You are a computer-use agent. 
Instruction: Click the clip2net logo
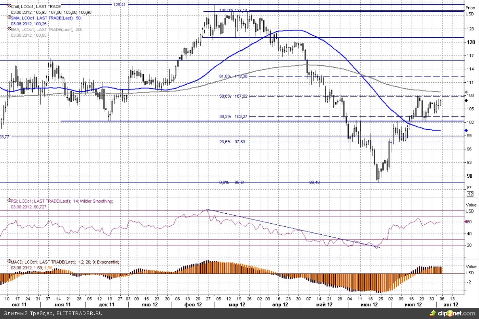pos(456,313)
